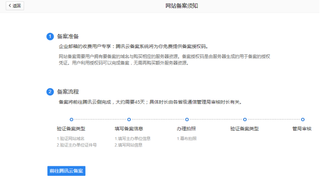Select the timeline circle above 填写备案信息
The image size is (321, 187).
point(129,119)
